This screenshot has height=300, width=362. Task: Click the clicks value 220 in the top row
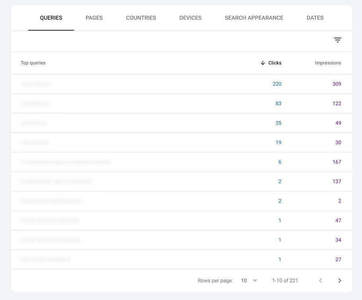(x=277, y=84)
